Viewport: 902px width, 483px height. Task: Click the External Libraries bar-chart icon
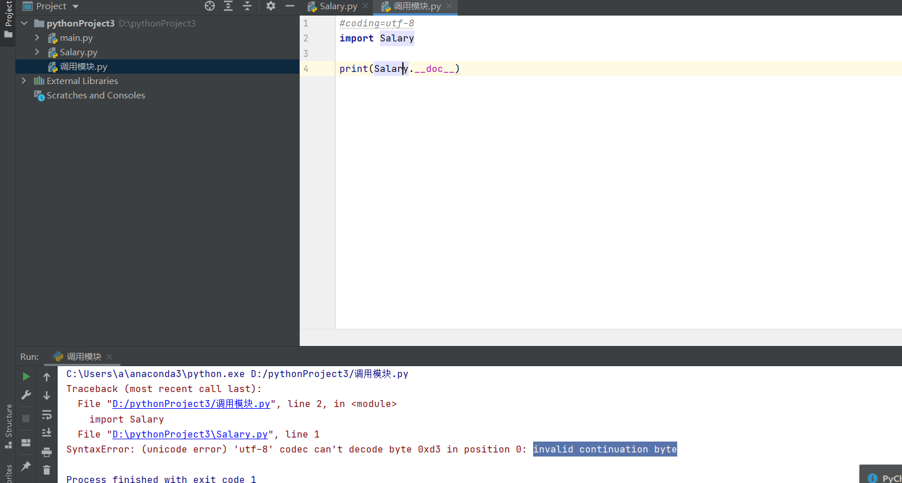click(x=39, y=81)
